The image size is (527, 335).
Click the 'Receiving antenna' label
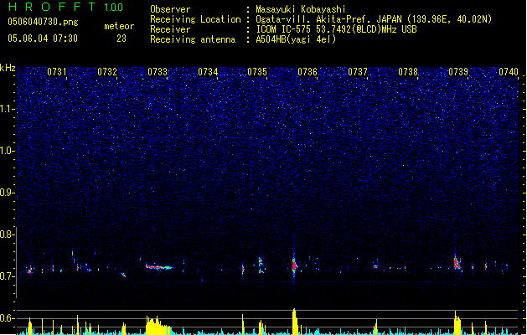coord(193,39)
